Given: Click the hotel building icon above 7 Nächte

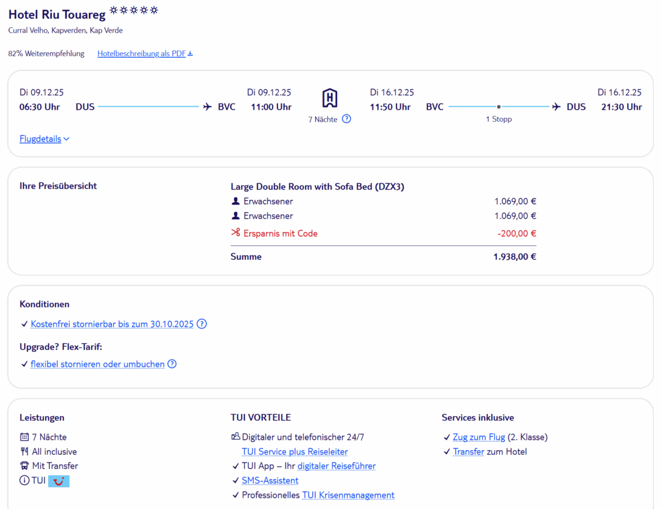Looking at the screenshot, I should pyautogui.click(x=330, y=98).
